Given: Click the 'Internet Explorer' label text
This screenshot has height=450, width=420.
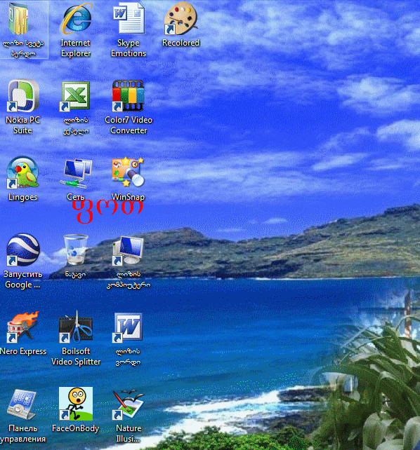Looking at the screenshot, I should pos(76,48).
